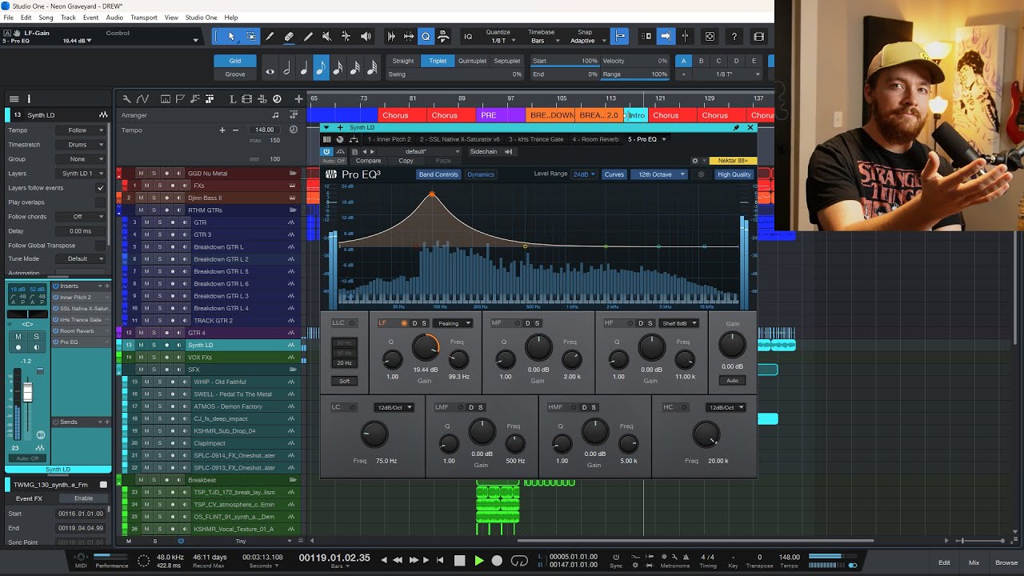Click the PRE arranger section marker

(x=501, y=115)
